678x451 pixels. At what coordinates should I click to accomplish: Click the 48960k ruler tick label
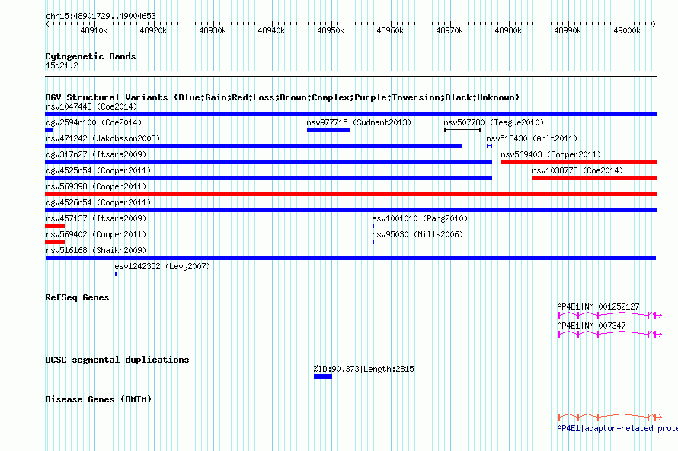390,30
